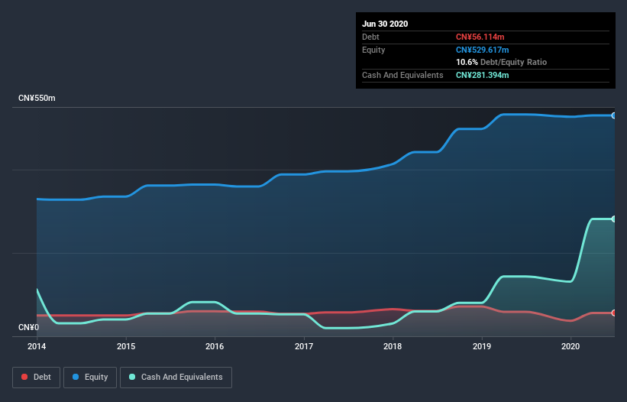Click the CN¥0 y-axis label
627x402 pixels.
(29, 327)
